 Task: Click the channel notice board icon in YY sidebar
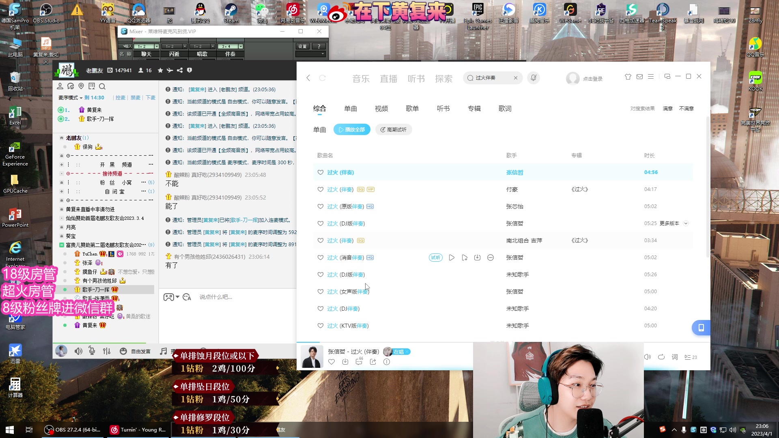92,86
